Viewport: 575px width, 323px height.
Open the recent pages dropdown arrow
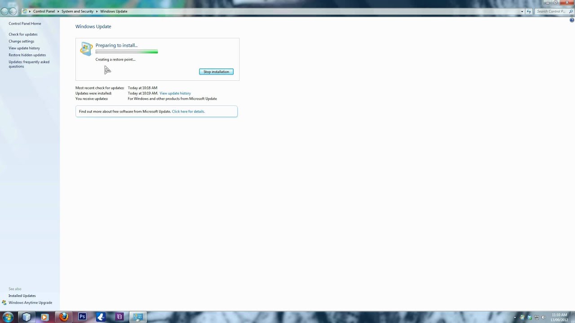(x=19, y=11)
